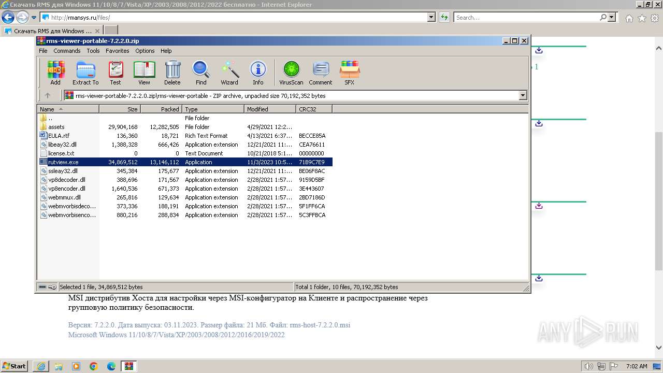Open the WinRAR File menu

(x=43, y=51)
